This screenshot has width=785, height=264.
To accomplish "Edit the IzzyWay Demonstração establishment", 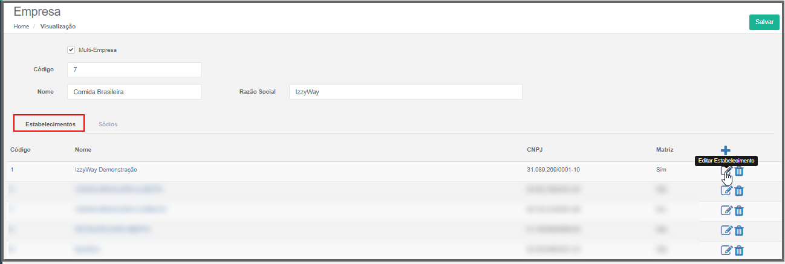I will 726,171.
